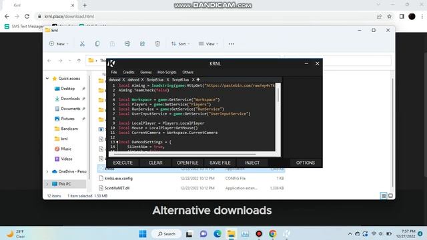Viewport: 427px width, 240px height.
Task: Click the Chrome reload button
Action: (x=27, y=16)
